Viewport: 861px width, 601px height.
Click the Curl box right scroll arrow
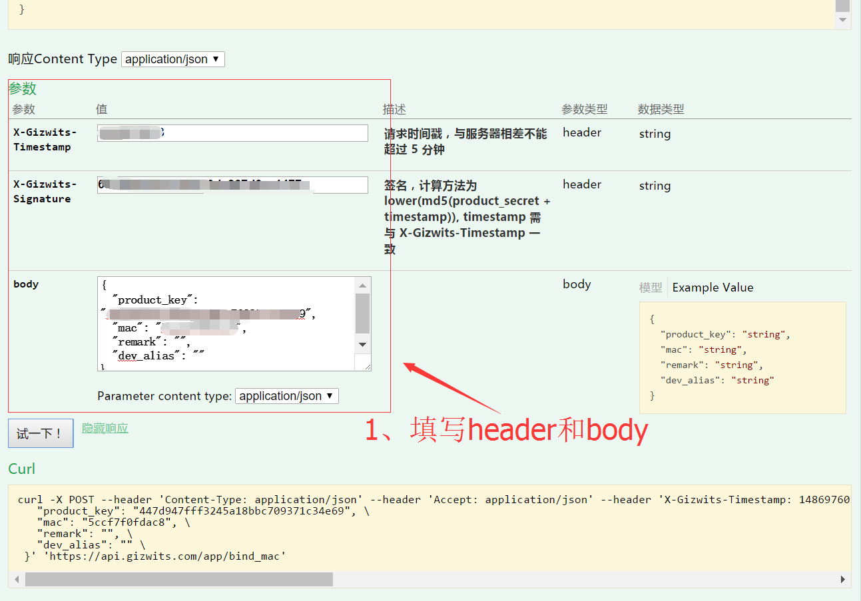tap(844, 579)
